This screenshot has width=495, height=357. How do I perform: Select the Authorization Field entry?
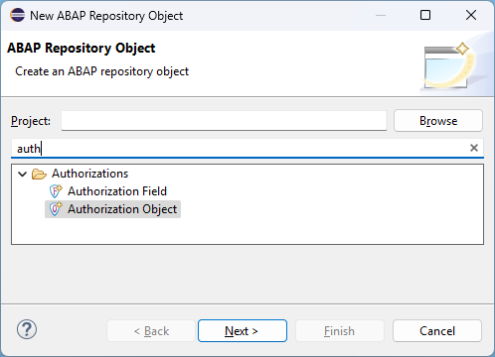[117, 191]
